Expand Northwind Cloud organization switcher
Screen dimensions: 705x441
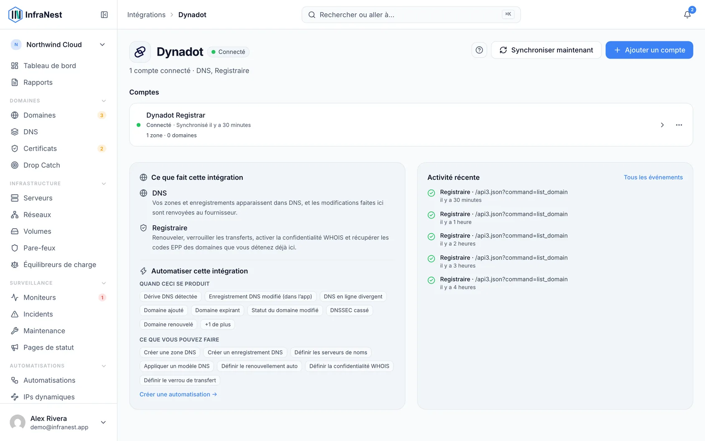pyautogui.click(x=58, y=45)
